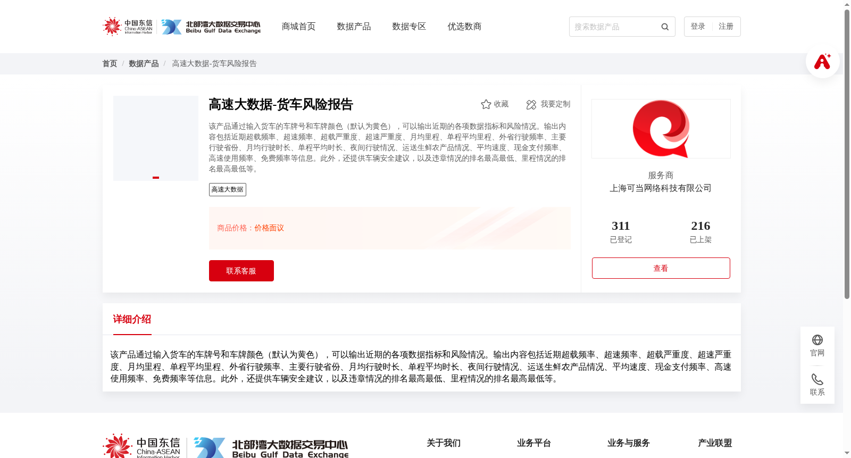Open 数据产品 navigation menu item
Screen dimensions: 851x458
354,27
